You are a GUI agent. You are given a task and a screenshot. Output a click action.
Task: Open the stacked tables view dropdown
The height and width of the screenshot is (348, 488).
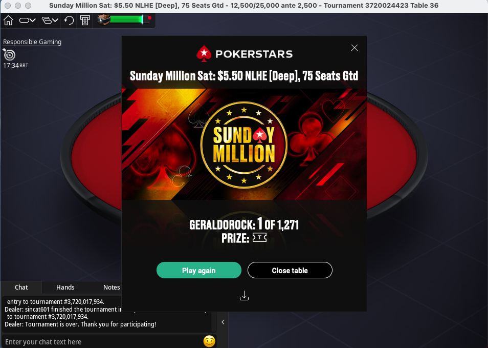[x=50, y=21]
